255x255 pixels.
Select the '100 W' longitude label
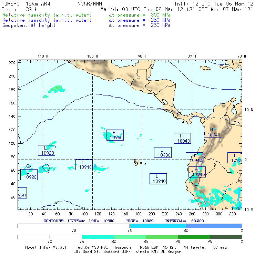point(93,56)
